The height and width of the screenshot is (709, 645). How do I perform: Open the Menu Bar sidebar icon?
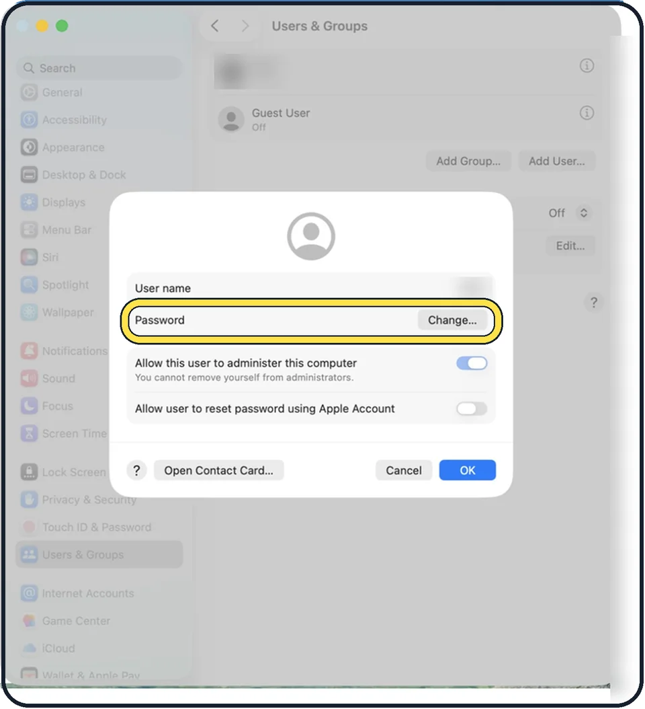(x=29, y=229)
